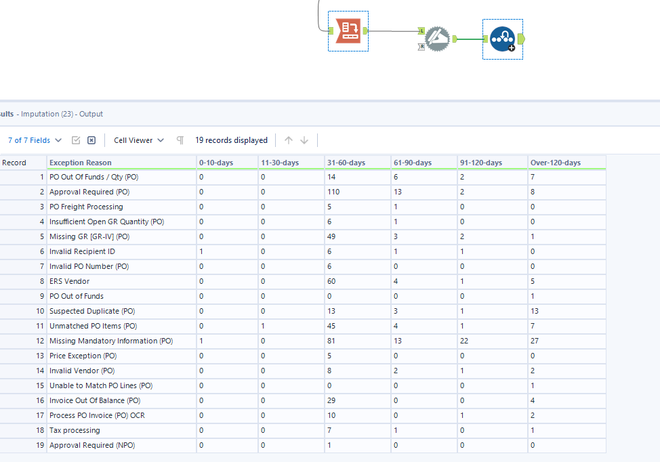Click the Cross Tab tool's output anchor
660x462 pixels.
(365, 30)
